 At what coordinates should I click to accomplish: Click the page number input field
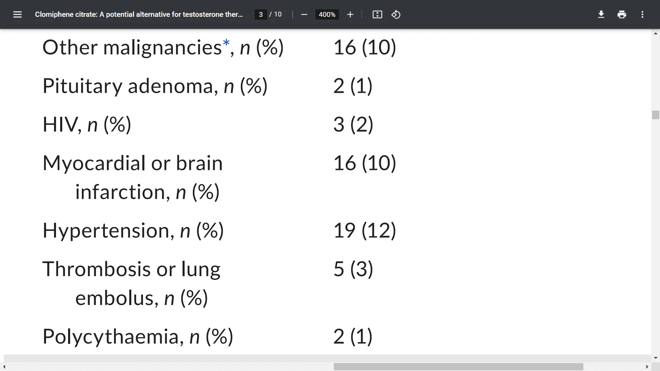261,14
